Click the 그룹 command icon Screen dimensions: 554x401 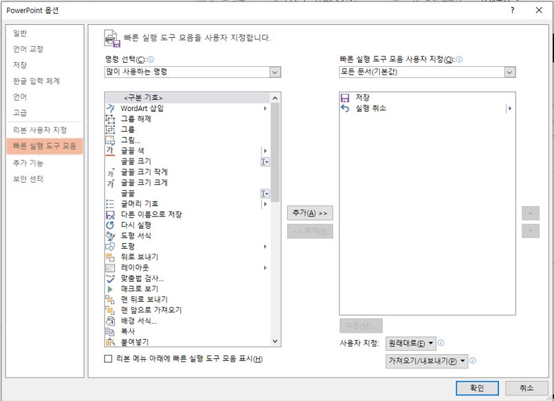coord(110,130)
